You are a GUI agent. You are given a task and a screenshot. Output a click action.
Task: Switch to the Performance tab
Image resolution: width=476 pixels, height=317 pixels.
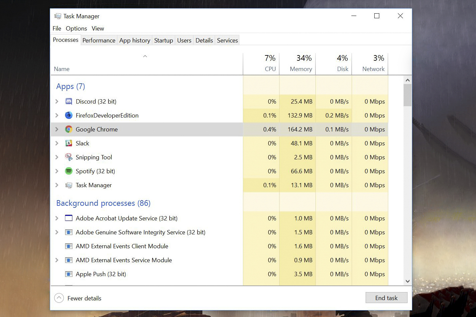[99, 40]
